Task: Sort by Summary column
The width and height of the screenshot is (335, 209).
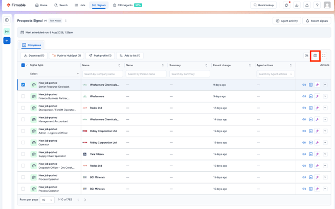Action: tap(206, 65)
